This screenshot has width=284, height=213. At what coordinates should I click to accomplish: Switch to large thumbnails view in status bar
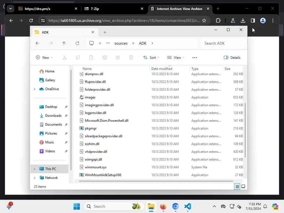tap(243, 186)
